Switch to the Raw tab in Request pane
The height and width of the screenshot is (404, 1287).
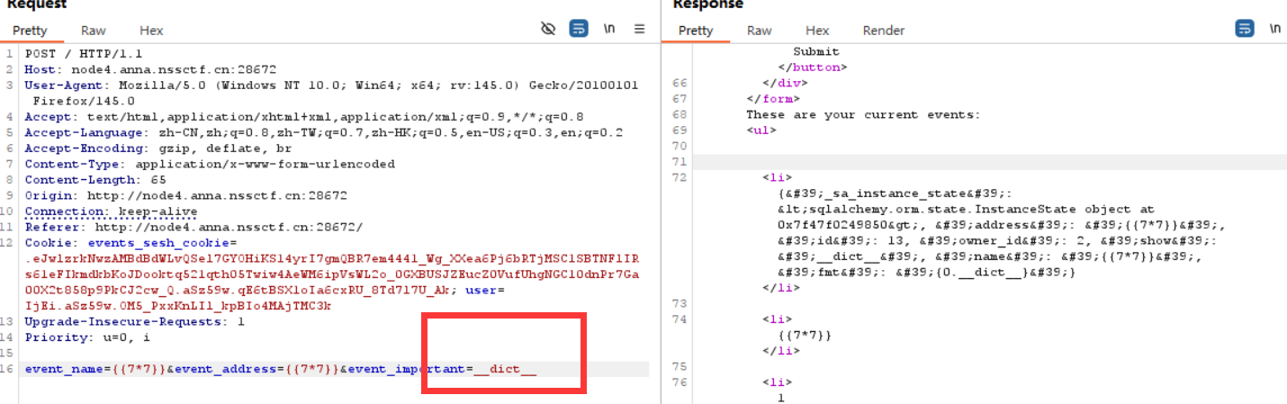click(x=94, y=31)
